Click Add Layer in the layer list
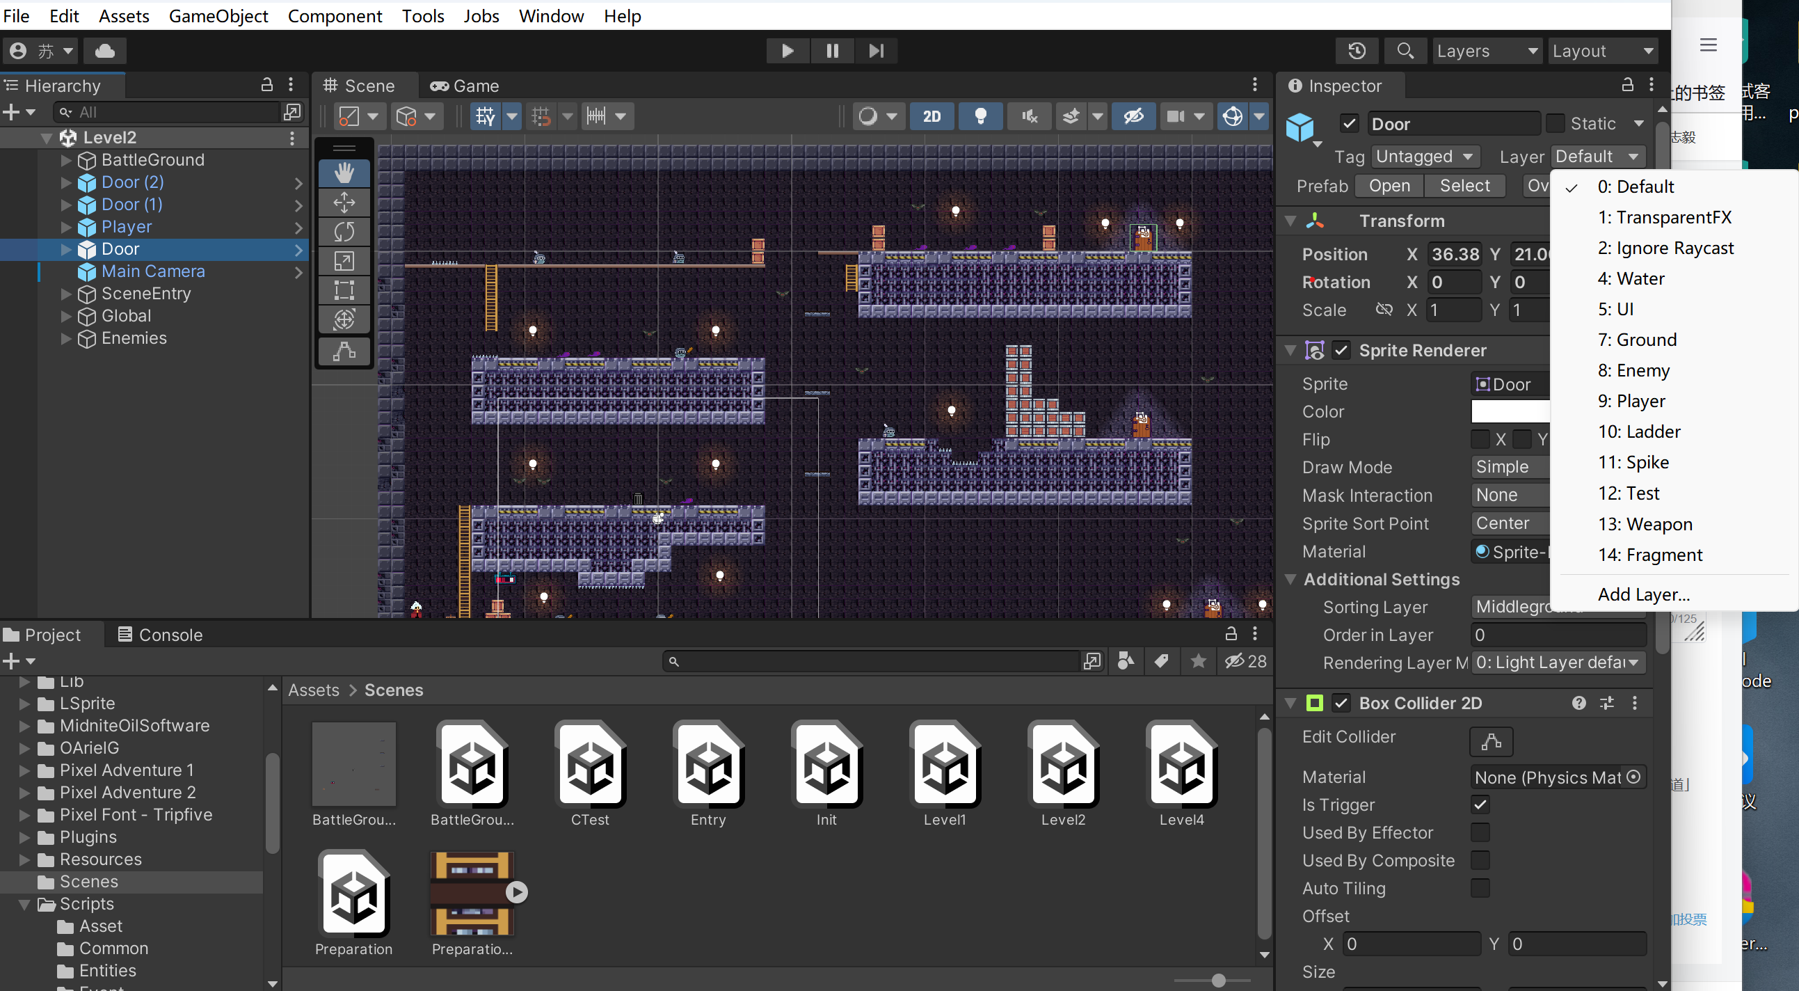The width and height of the screenshot is (1799, 991). (1643, 594)
